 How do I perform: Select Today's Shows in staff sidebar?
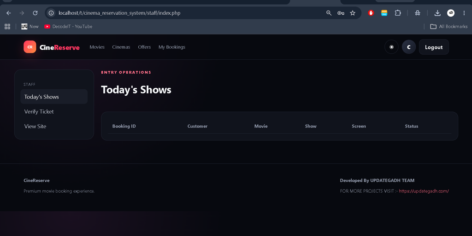[x=54, y=97]
